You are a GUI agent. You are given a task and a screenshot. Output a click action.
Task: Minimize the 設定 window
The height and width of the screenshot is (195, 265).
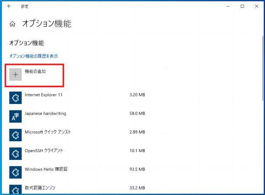click(228, 6)
